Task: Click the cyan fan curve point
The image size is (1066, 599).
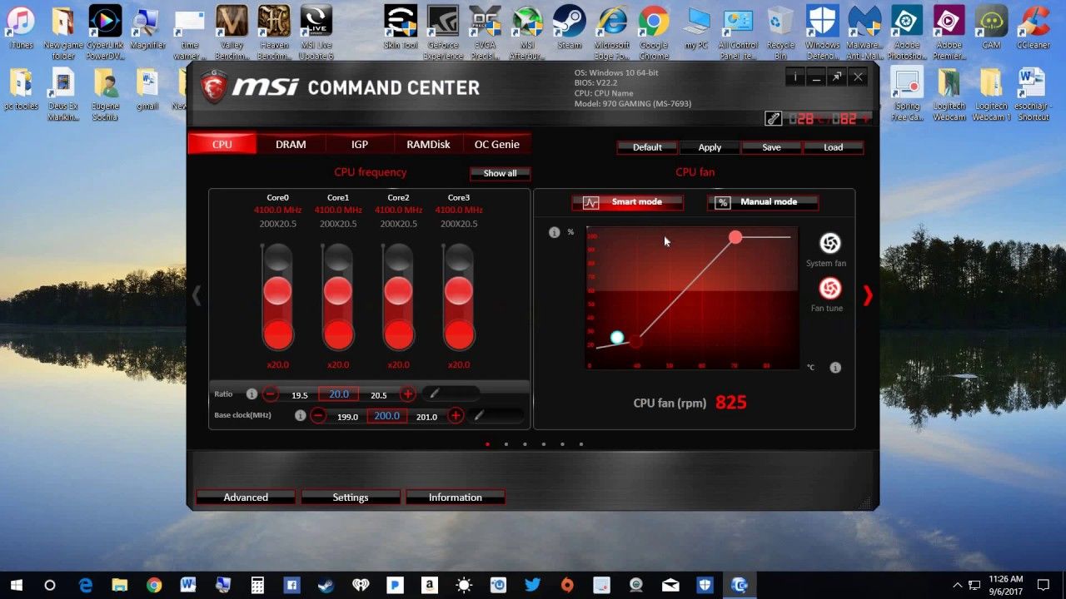Action: tap(617, 337)
